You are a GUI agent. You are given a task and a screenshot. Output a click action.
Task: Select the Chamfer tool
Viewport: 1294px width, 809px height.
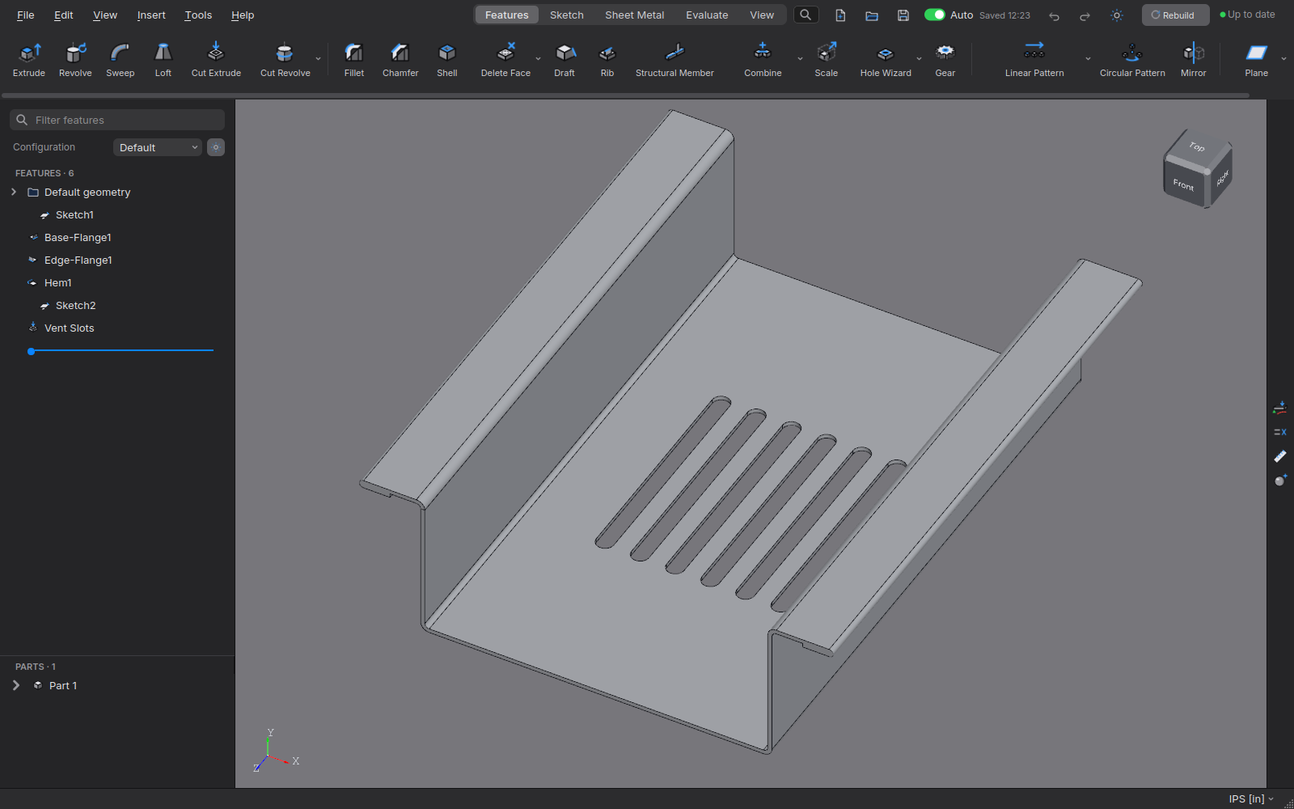coord(400,60)
